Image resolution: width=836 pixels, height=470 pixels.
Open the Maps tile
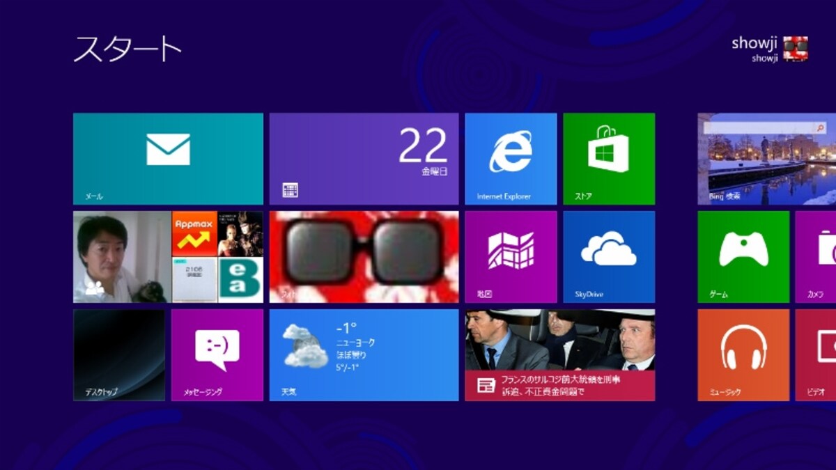coord(511,257)
